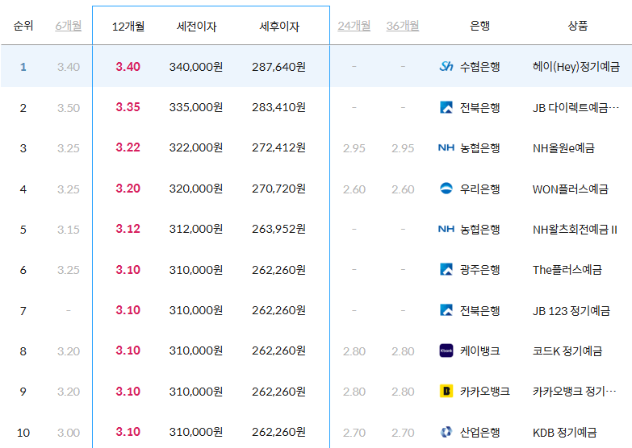Click the 340,000원 pre-tax interest
This screenshot has width=632, height=448.
196,67
